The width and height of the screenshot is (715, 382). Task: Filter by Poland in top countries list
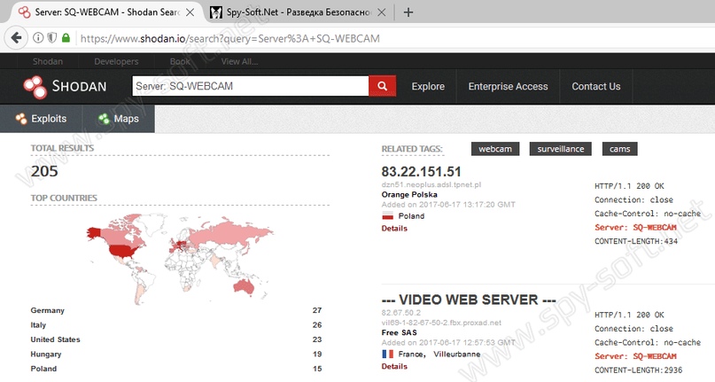(43, 369)
